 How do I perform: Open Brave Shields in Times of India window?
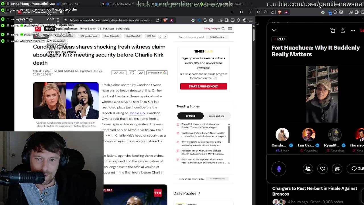coord(165,20)
